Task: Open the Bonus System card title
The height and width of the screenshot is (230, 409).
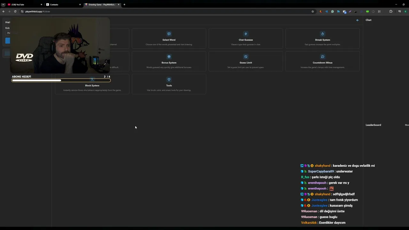Action: click(169, 63)
